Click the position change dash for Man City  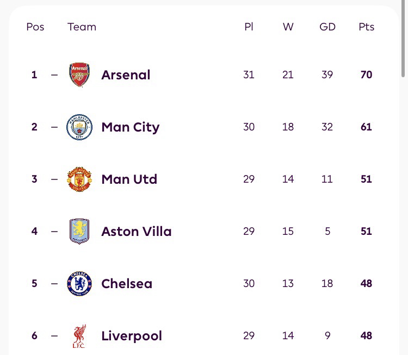[54, 127]
